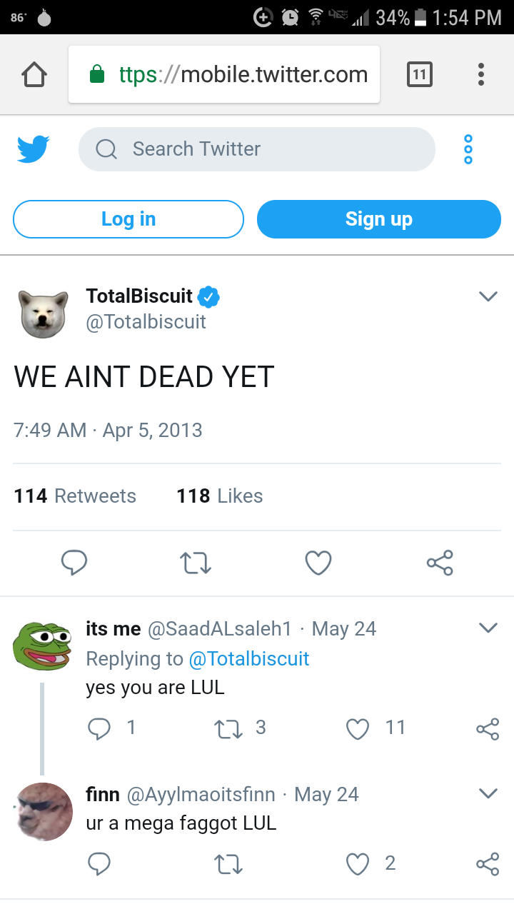Screen dimensions: 514x914
Task: Retweet the reply from its me
Action: pos(228,728)
